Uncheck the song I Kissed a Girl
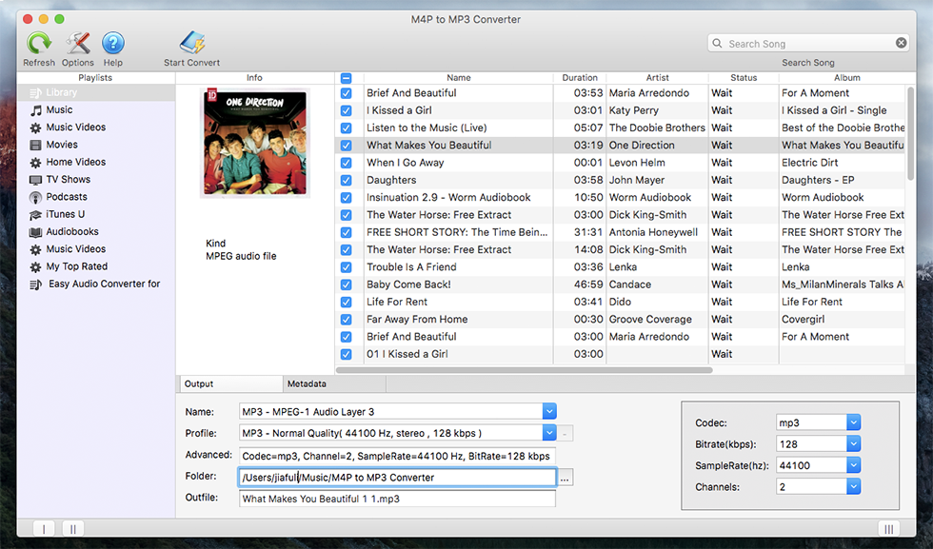Viewport: 933px width, 549px height. point(346,109)
